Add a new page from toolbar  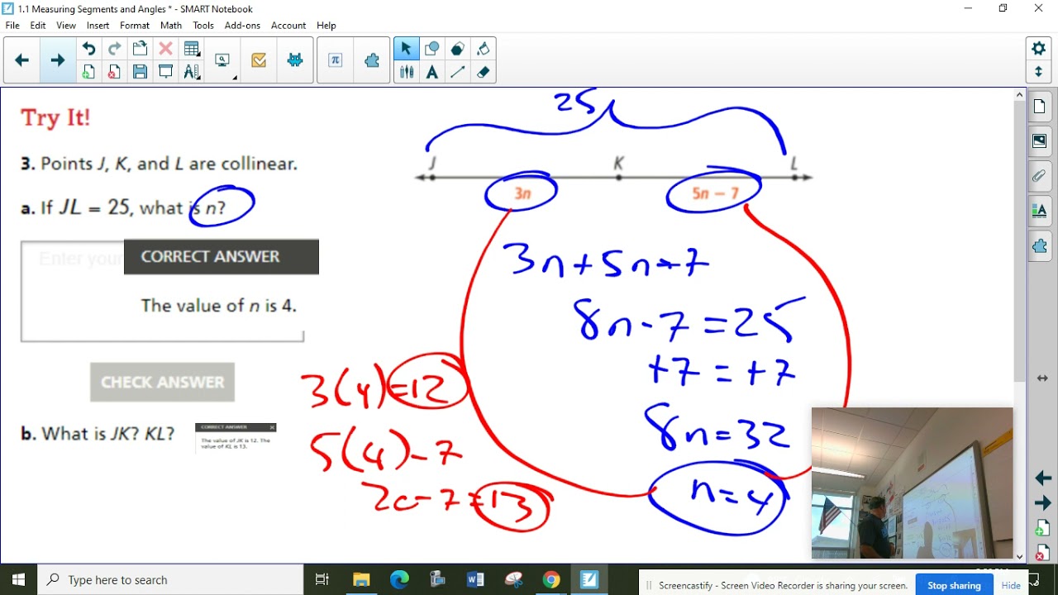tap(88, 72)
